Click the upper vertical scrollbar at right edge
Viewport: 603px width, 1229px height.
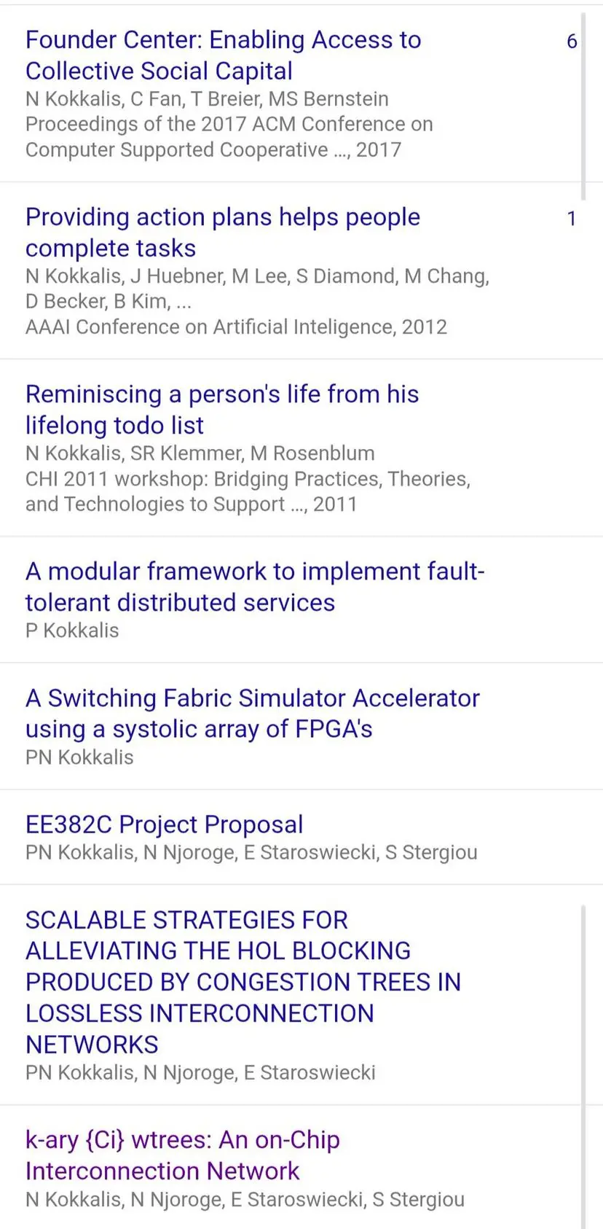[583, 106]
